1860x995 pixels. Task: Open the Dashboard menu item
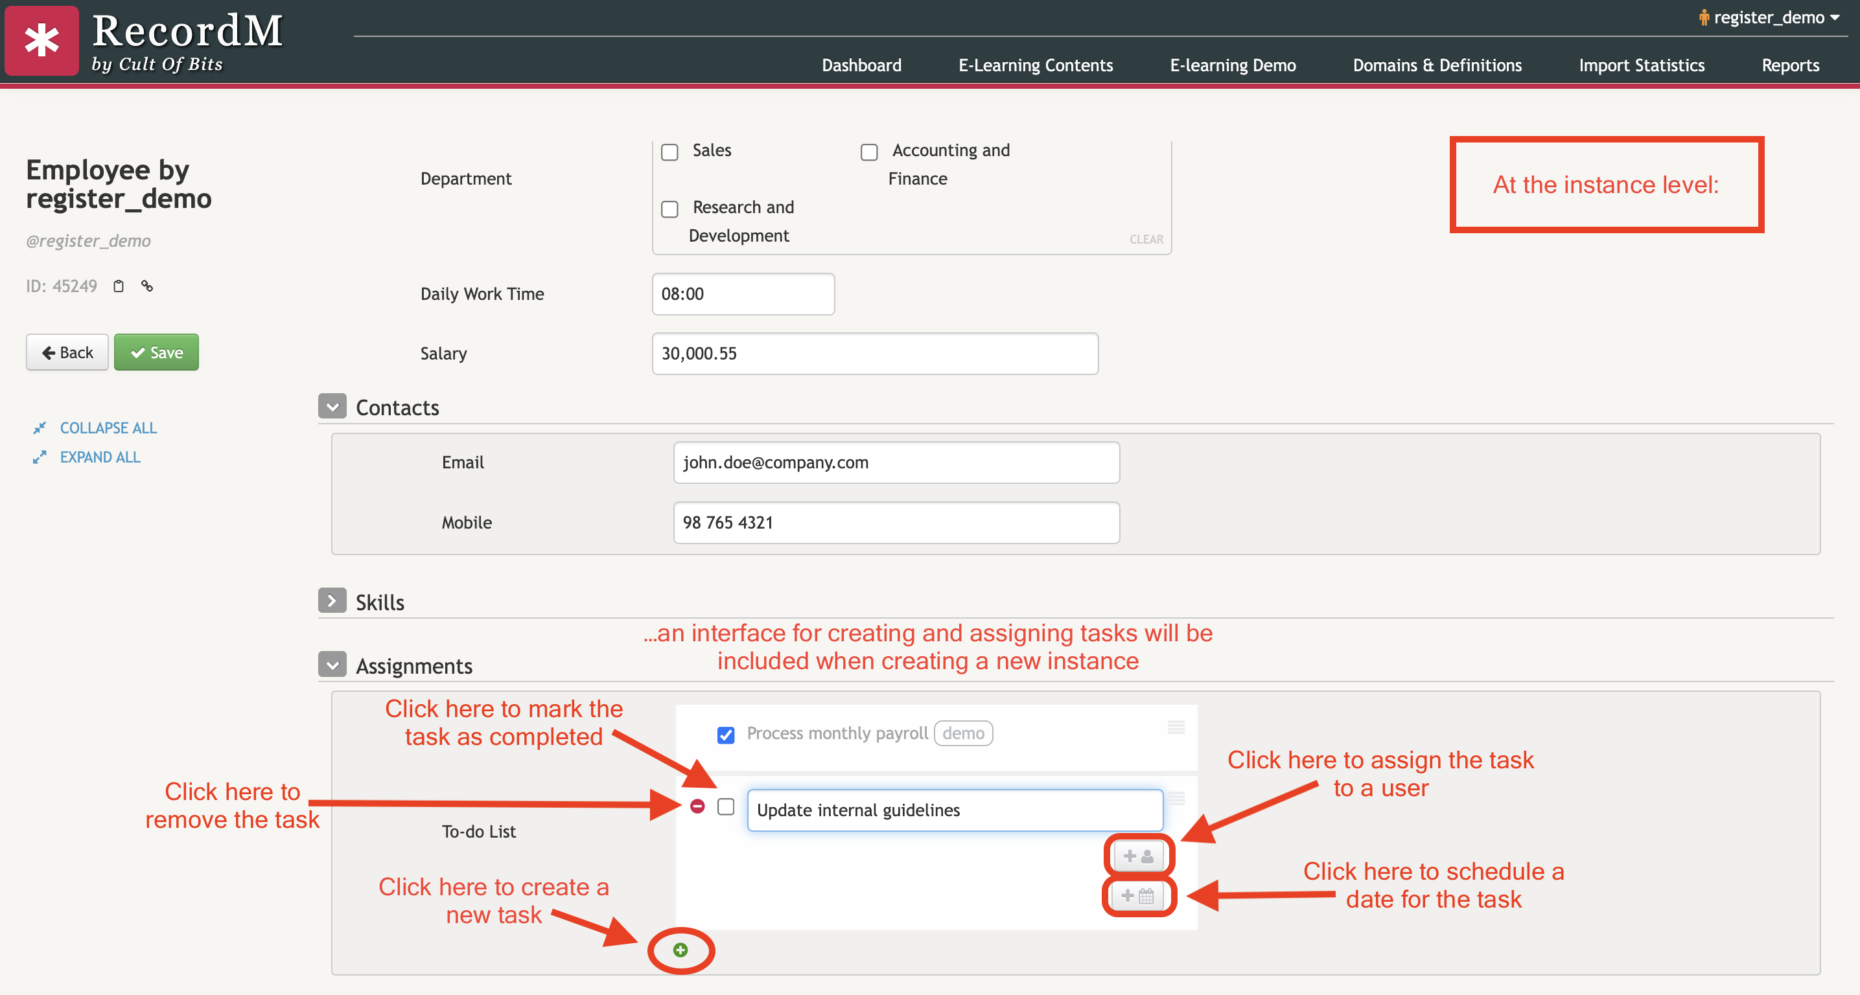point(861,65)
